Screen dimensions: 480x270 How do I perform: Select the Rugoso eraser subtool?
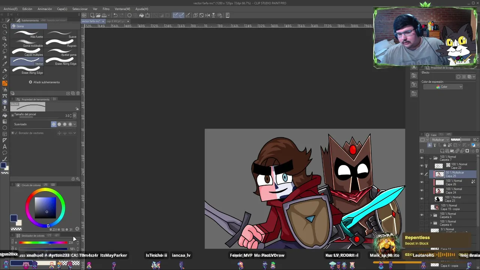pos(61,44)
